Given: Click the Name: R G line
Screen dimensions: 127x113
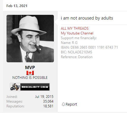Looking at the screenshot, I should coord(69,43).
